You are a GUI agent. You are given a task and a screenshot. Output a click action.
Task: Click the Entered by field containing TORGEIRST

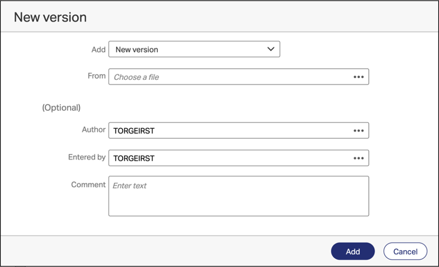point(239,158)
